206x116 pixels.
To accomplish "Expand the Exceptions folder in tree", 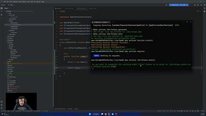I will tap(8, 19).
